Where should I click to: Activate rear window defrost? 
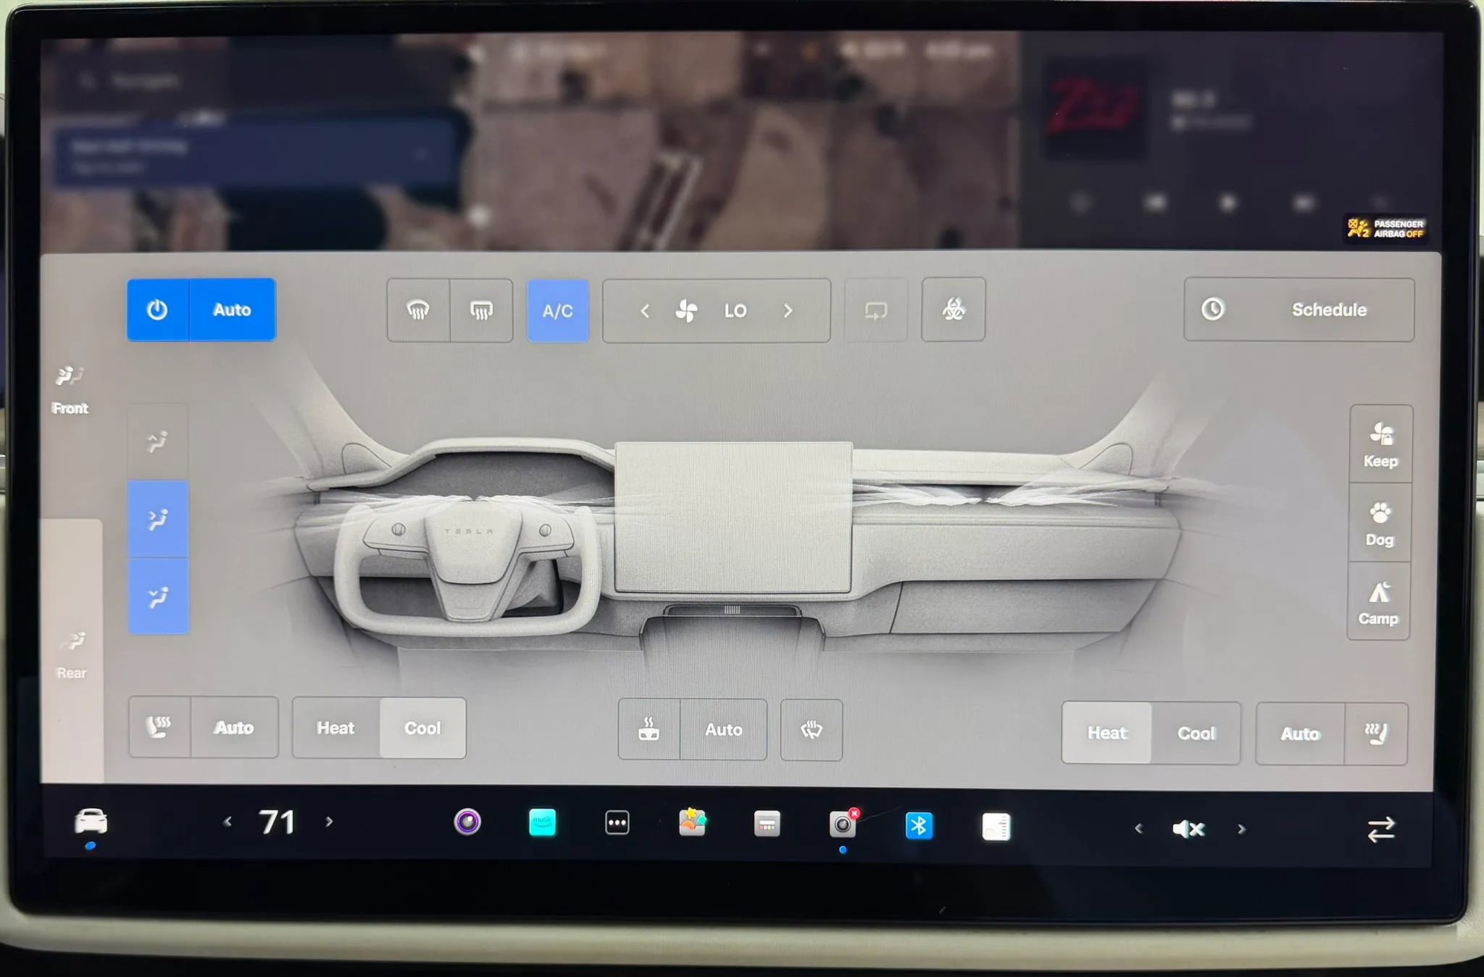tap(481, 310)
